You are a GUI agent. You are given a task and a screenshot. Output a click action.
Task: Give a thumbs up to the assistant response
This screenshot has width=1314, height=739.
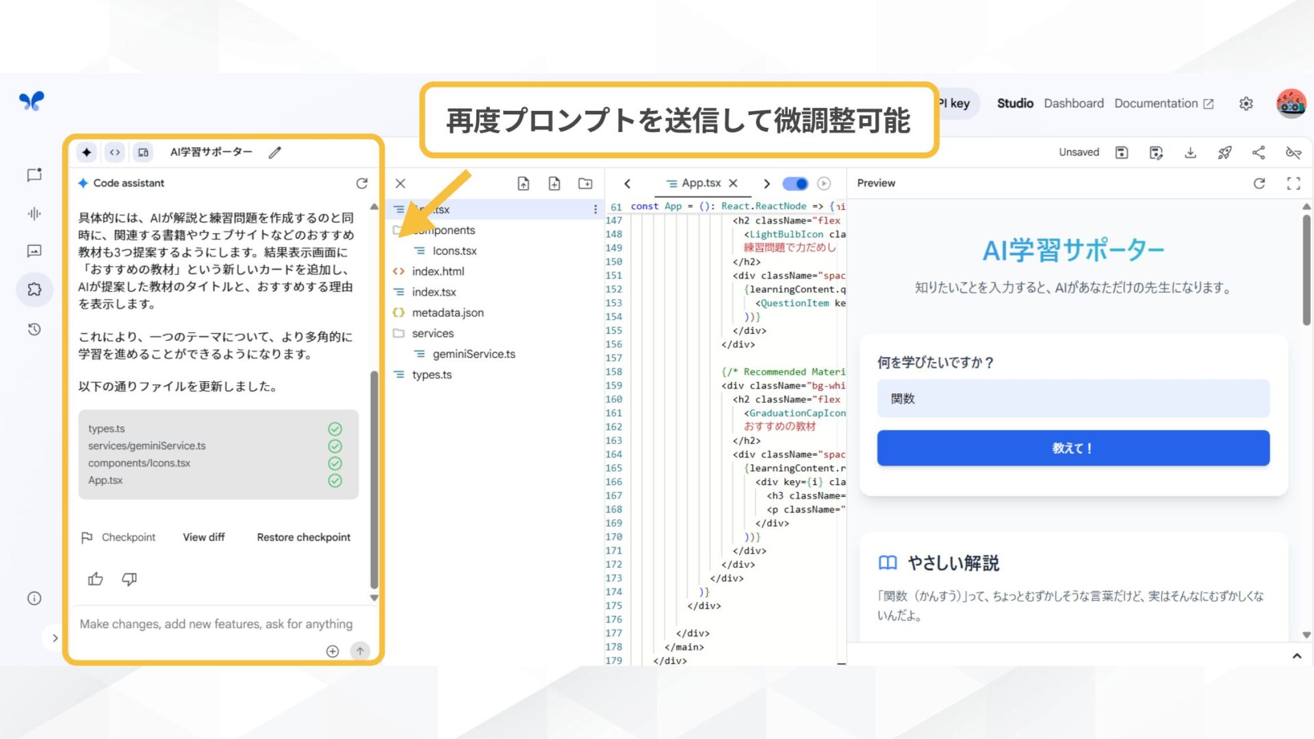click(x=95, y=579)
